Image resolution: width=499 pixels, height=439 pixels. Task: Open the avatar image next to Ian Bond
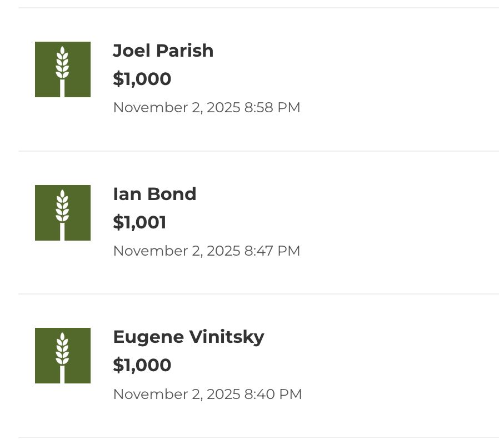coord(63,212)
